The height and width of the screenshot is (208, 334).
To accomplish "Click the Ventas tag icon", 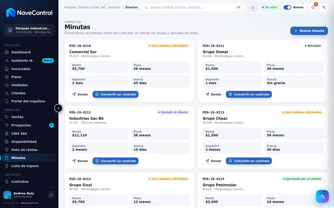I will coord(7,117).
